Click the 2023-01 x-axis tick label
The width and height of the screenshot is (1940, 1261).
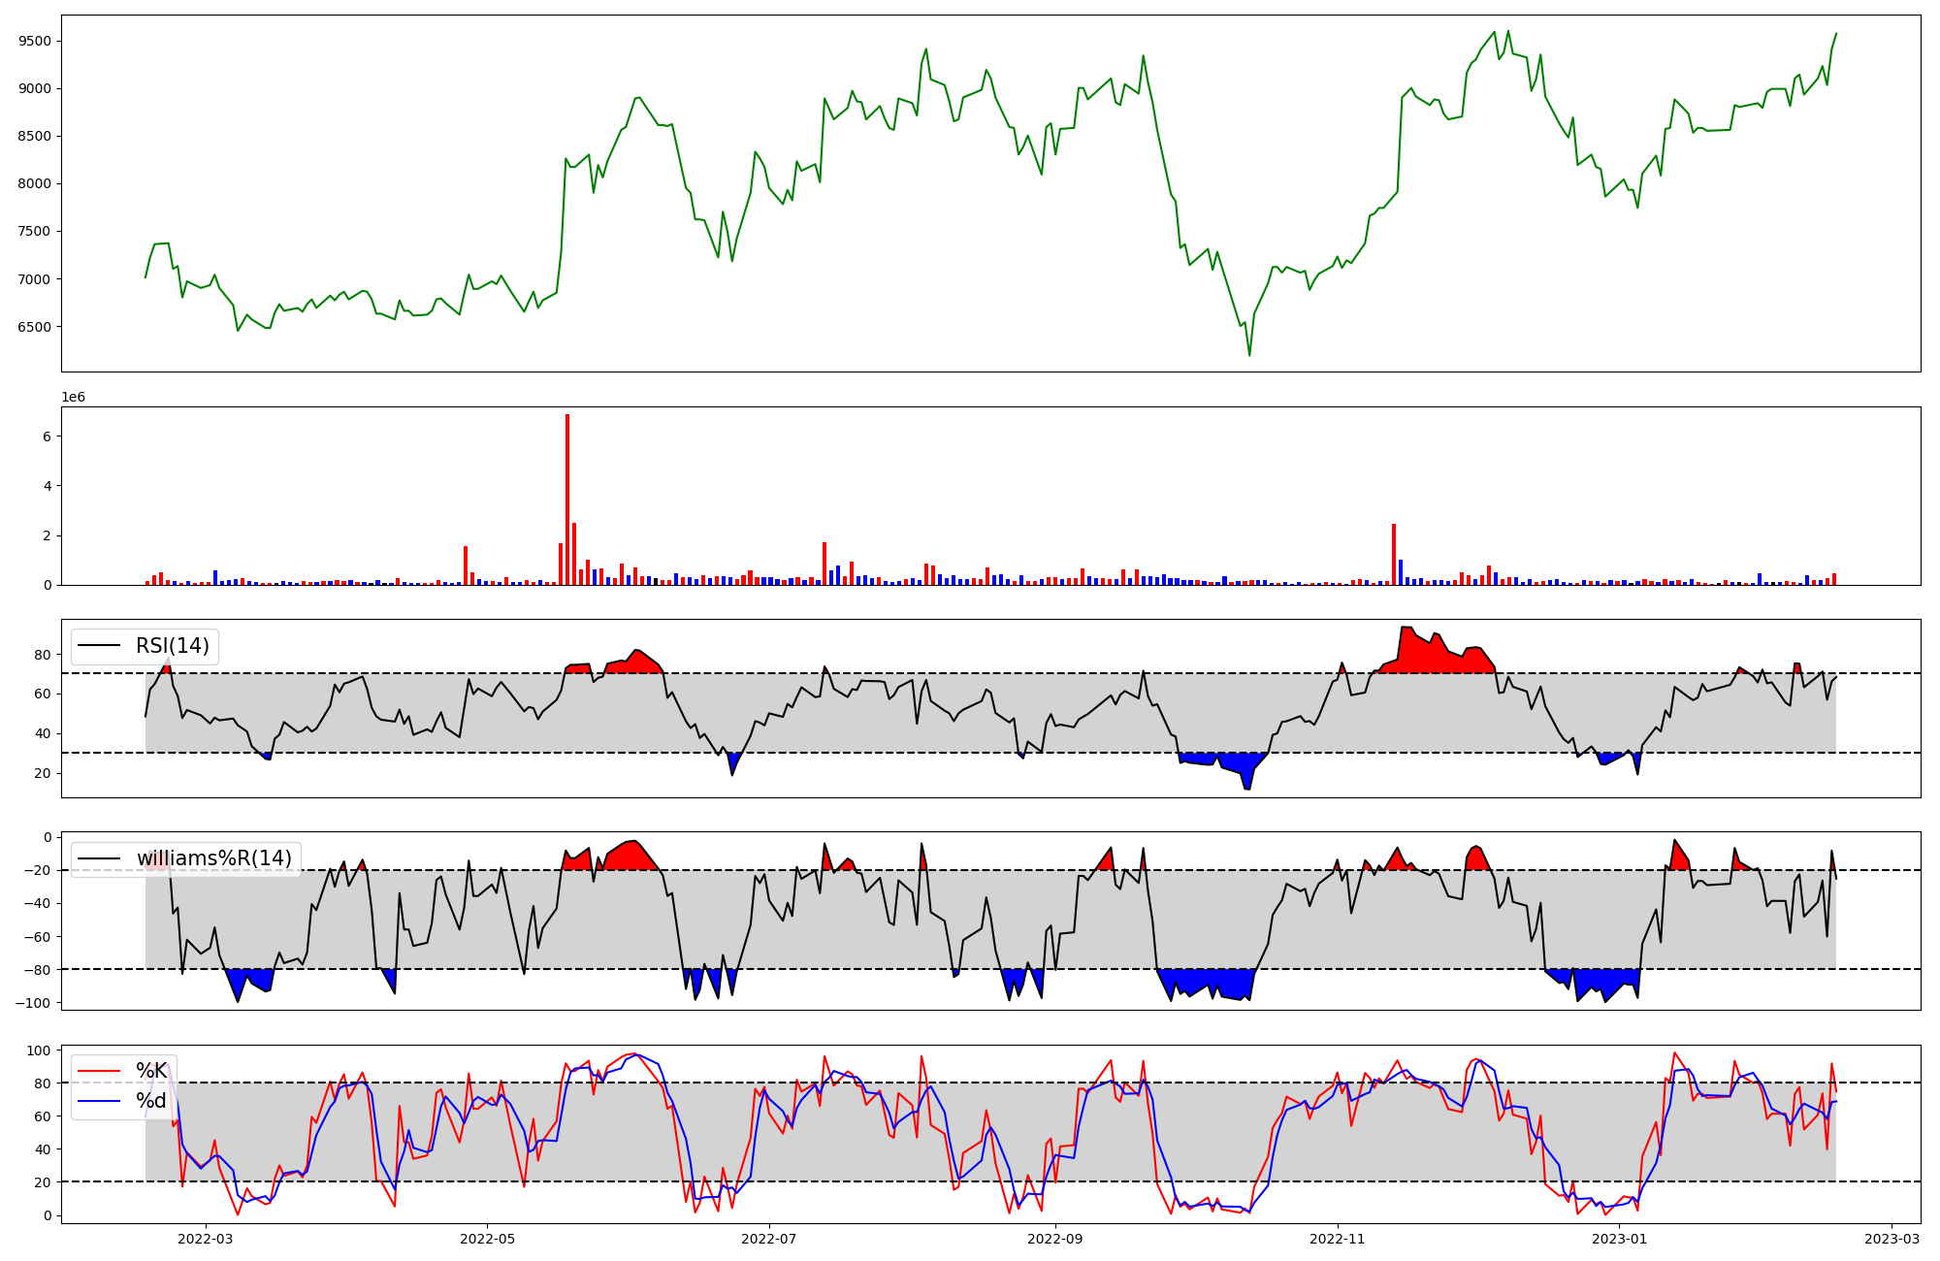(x=1619, y=1239)
